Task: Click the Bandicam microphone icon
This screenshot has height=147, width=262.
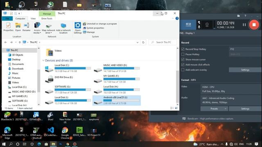Action: tap(199, 27)
